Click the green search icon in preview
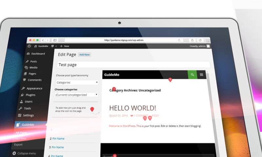The width and height of the screenshot is (262, 157). coord(192,75)
